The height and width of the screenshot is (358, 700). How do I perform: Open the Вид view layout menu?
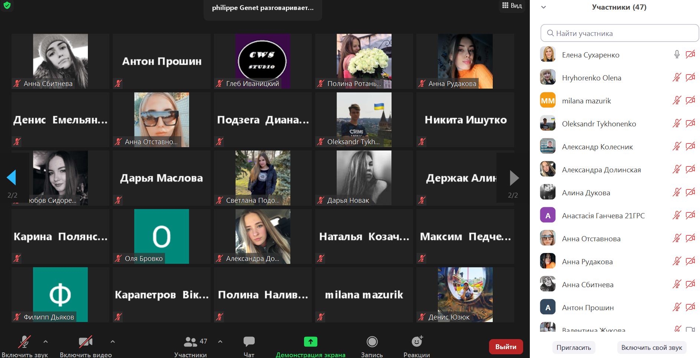512,6
